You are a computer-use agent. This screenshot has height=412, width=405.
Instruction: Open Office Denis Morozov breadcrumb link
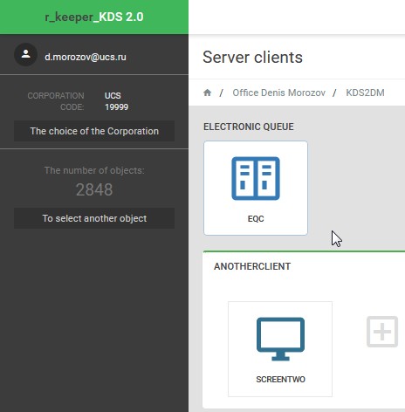click(x=278, y=93)
